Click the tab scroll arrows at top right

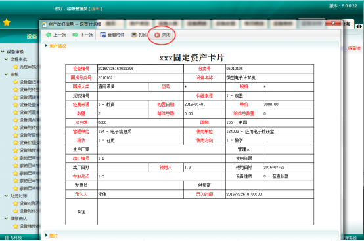point(359,26)
